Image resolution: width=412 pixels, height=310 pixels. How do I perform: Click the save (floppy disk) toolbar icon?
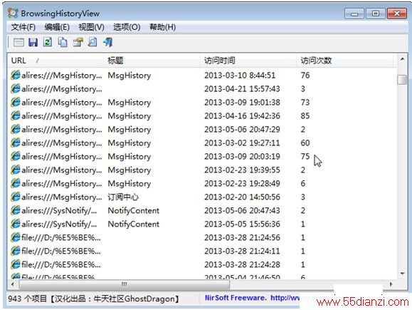coord(33,42)
